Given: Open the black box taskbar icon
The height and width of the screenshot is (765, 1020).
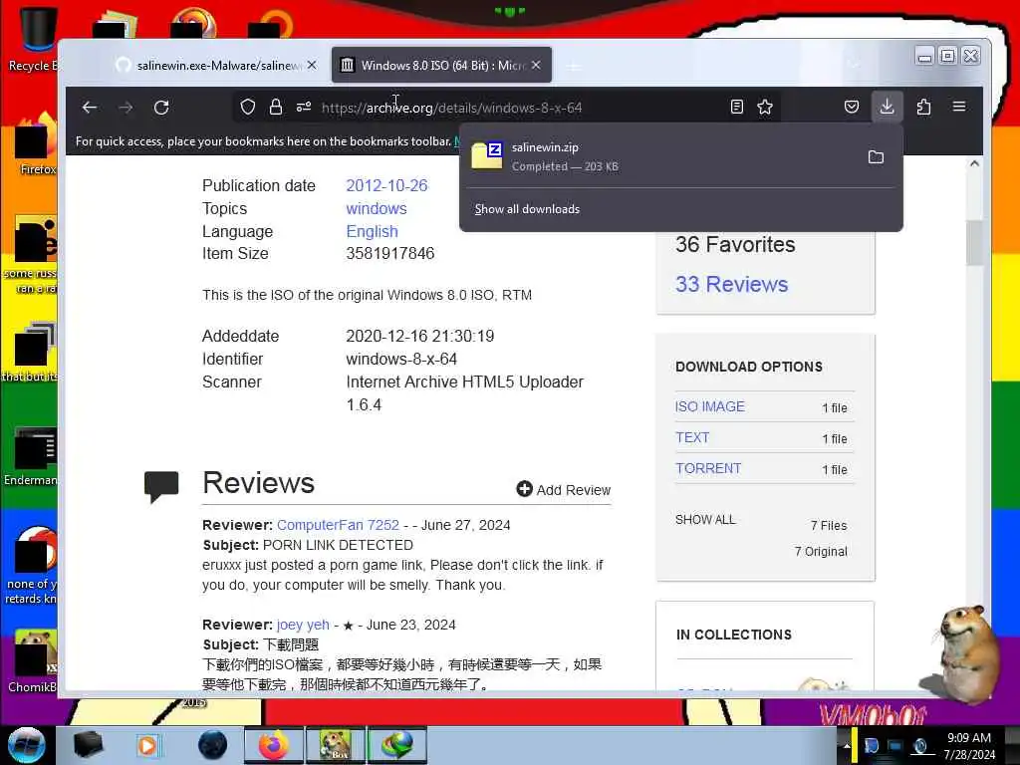Looking at the screenshot, I should 88,745.
